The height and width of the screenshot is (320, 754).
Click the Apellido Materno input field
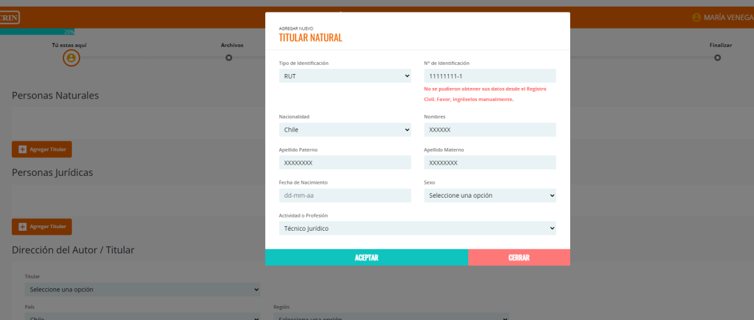pyautogui.click(x=490, y=163)
